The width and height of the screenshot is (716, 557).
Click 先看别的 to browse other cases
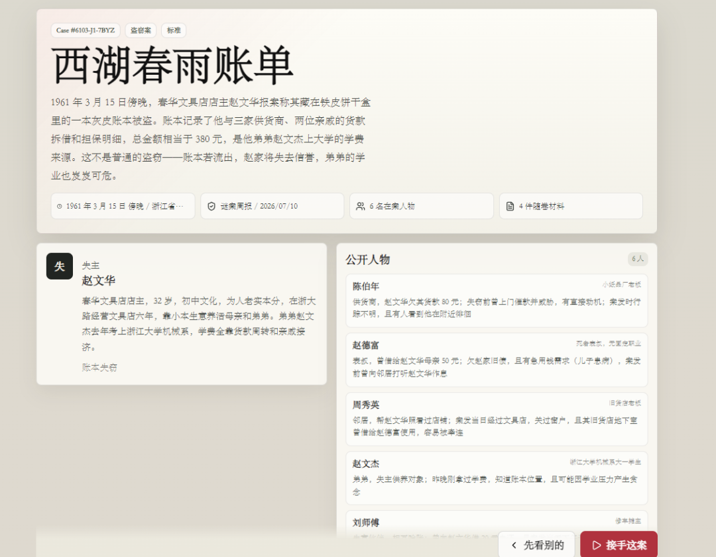(x=536, y=544)
